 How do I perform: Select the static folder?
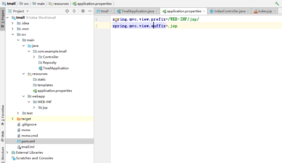(x=39, y=79)
